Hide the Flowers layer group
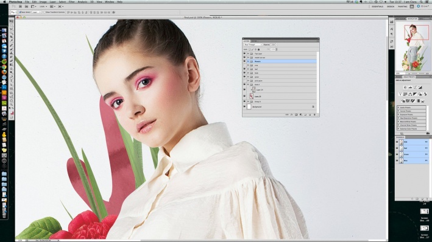432x242 pixels. click(x=244, y=61)
